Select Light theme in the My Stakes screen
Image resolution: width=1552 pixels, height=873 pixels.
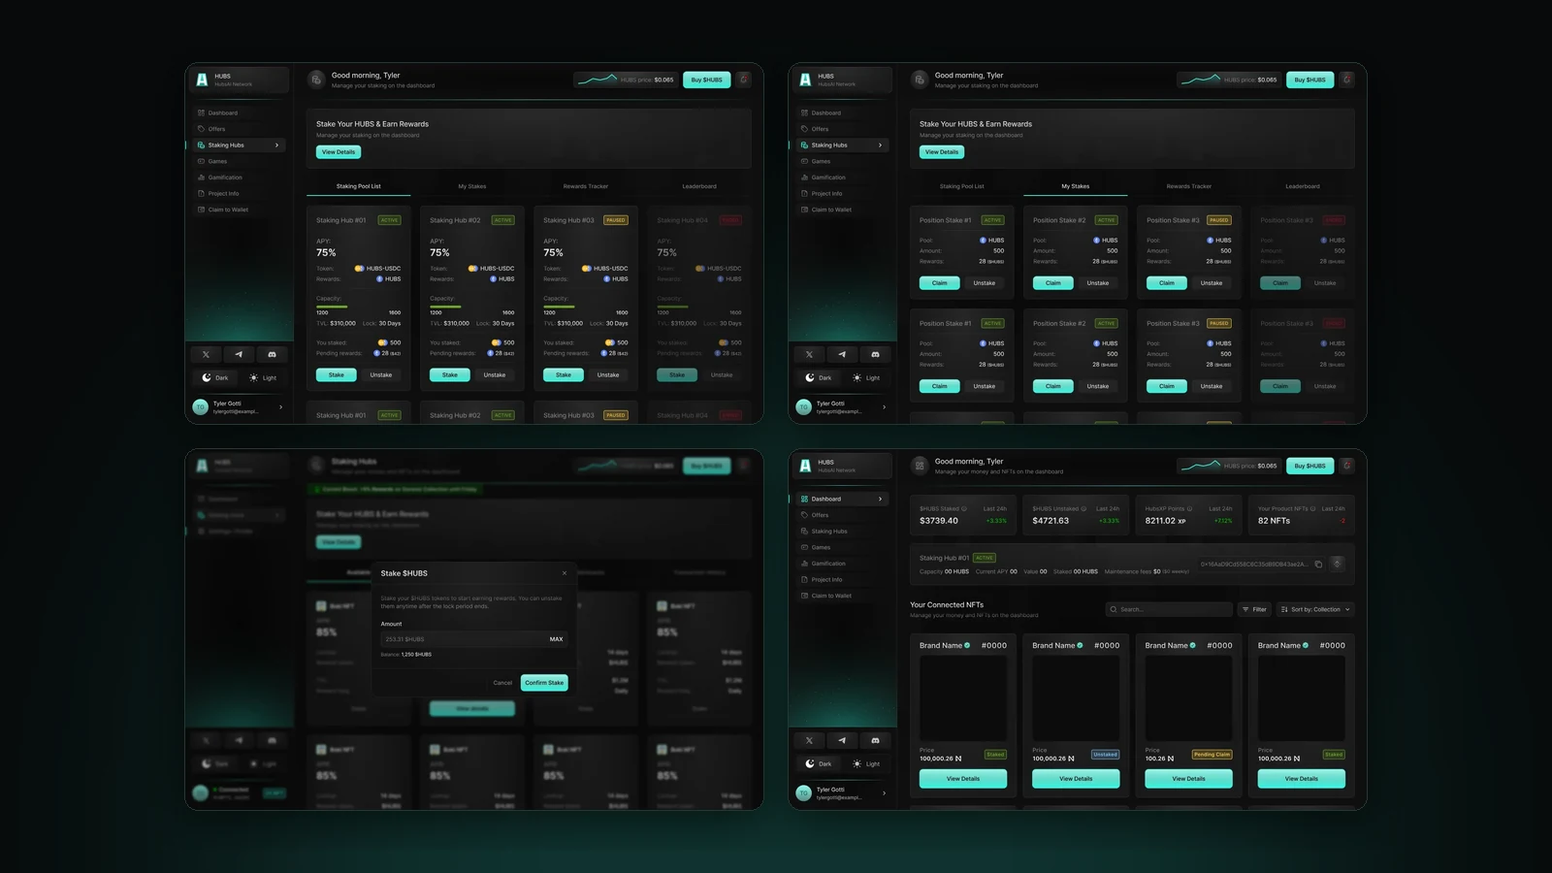(x=866, y=378)
